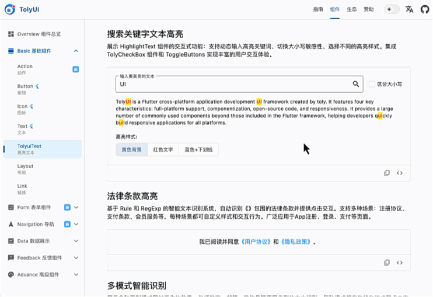Viewport: 433px width, 297px height.
Task: Open the Text 文本 sidebar item
Action: tap(43, 129)
